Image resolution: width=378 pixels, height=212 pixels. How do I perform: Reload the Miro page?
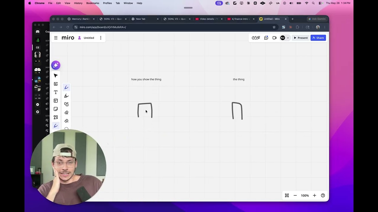click(68, 27)
